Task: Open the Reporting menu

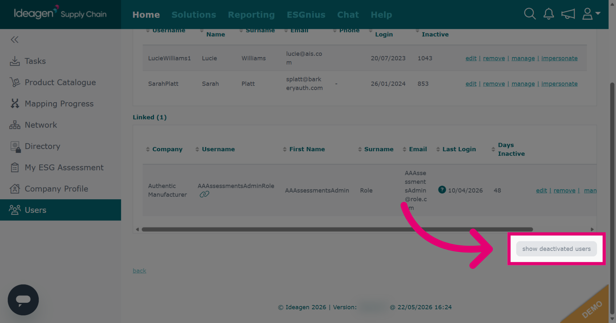Action: click(x=251, y=15)
